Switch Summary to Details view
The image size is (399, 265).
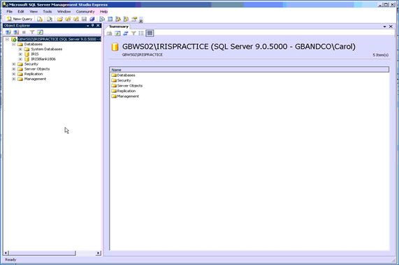click(150, 33)
